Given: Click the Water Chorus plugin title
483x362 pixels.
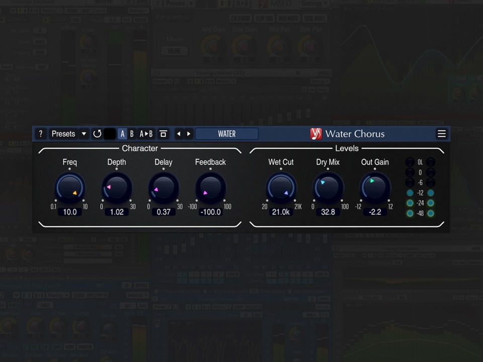Looking at the screenshot, I should pos(355,134).
